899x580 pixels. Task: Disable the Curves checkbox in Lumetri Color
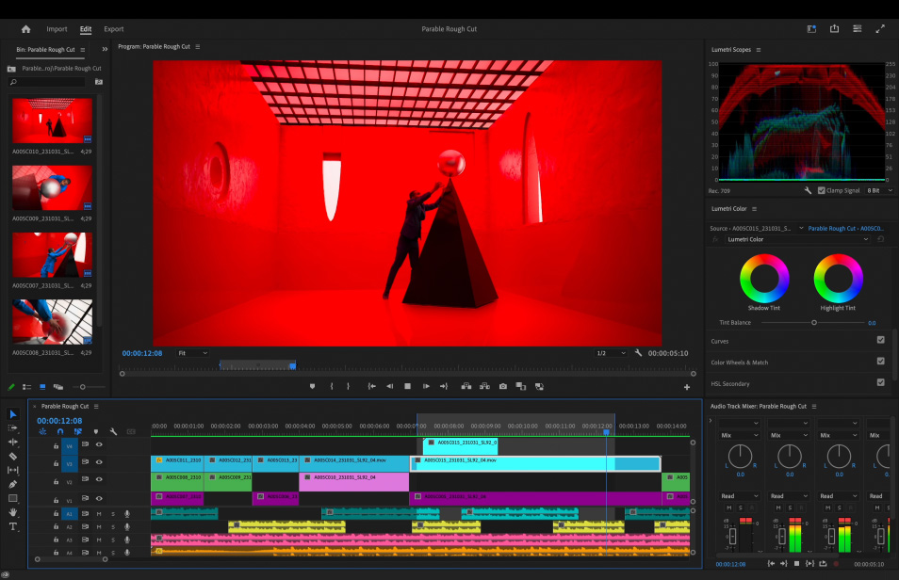tap(880, 340)
